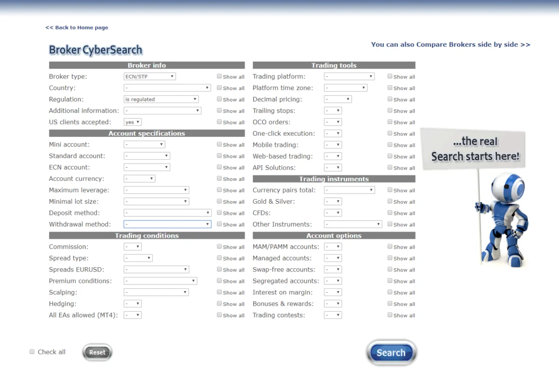
Task: Expand the Other Instruments dropdown
Action: click(353, 224)
